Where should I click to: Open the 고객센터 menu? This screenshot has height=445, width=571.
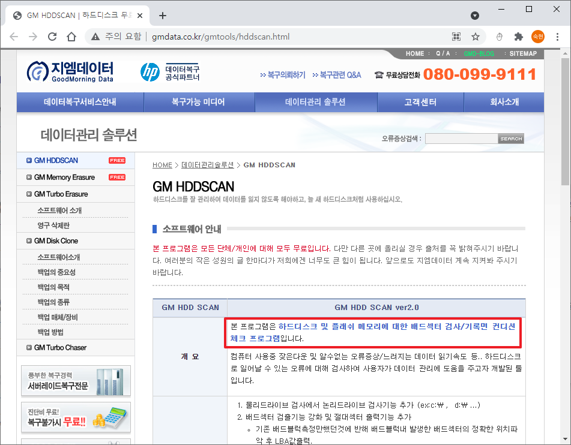click(420, 102)
